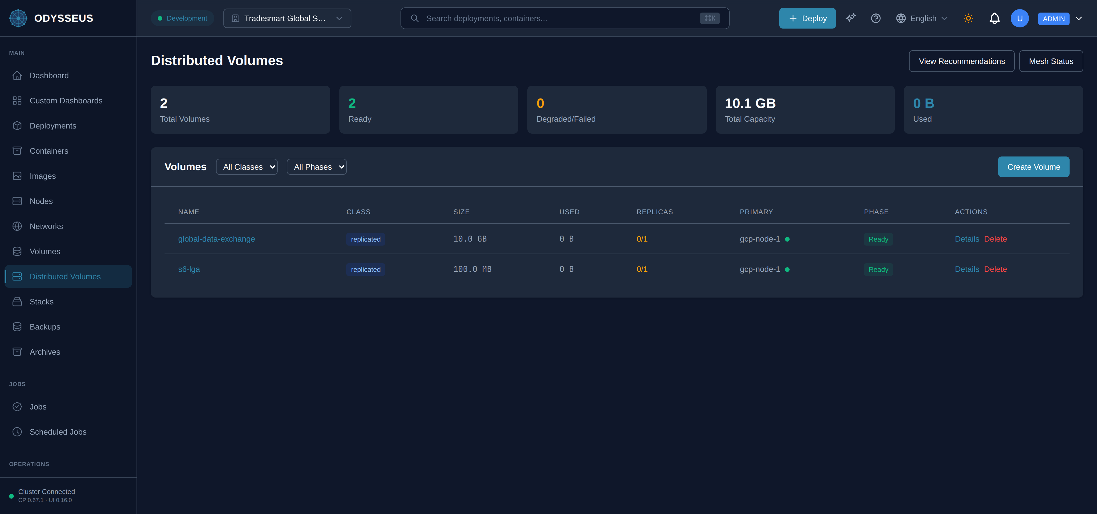Click the user avatar U
Viewport: 1097px width, 514px height.
pyautogui.click(x=1020, y=18)
